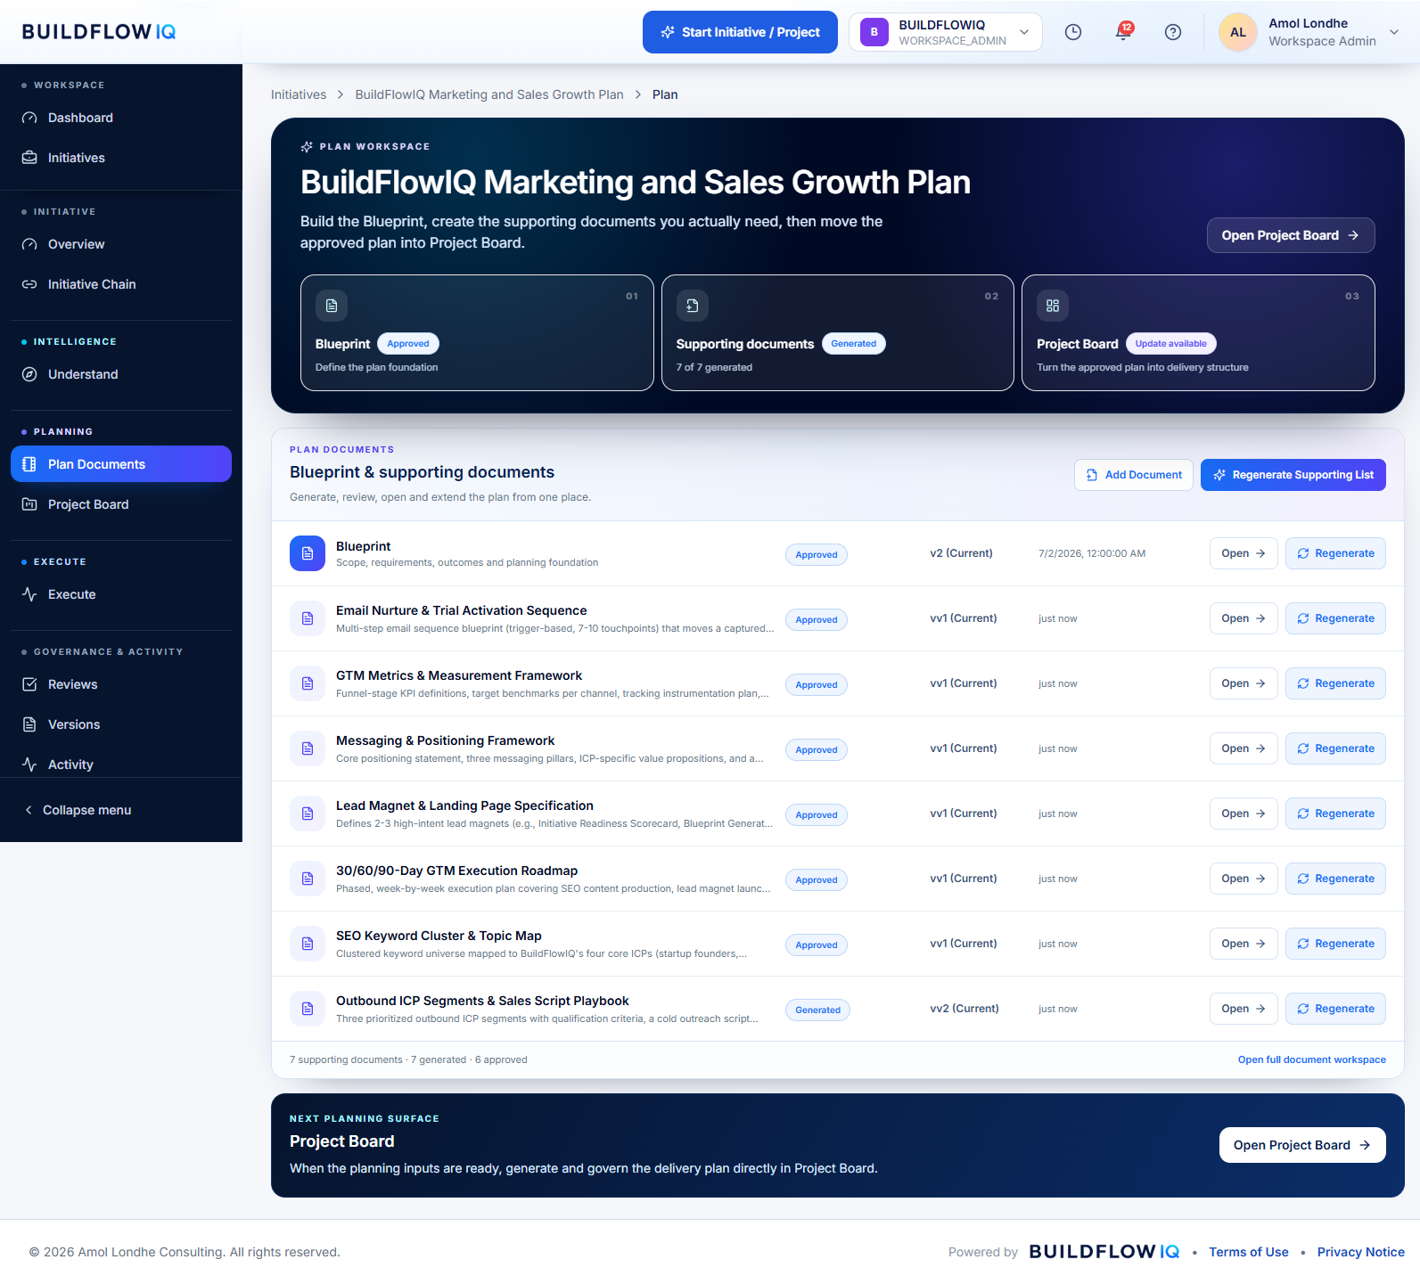1420x1284 pixels.
Task: Click the SEO Keyword Cluster document icon
Action: pos(308,944)
